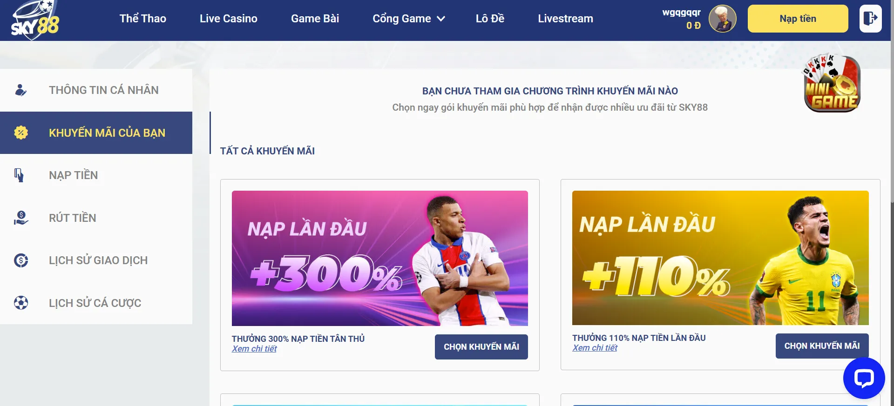Open the Thể Thao menu
Screen dimensions: 894x406
[142, 19]
